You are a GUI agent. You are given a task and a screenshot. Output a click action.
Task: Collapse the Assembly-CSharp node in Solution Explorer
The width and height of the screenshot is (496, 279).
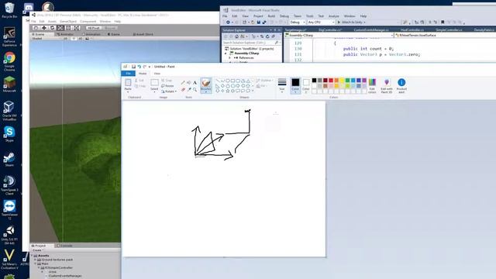tap(226, 53)
